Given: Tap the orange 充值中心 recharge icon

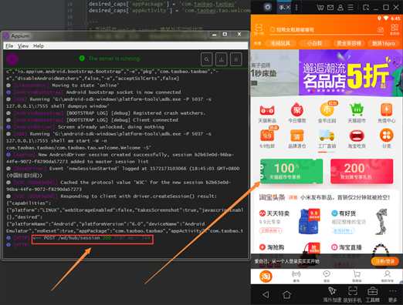Looking at the screenshot, I should coord(386,113).
